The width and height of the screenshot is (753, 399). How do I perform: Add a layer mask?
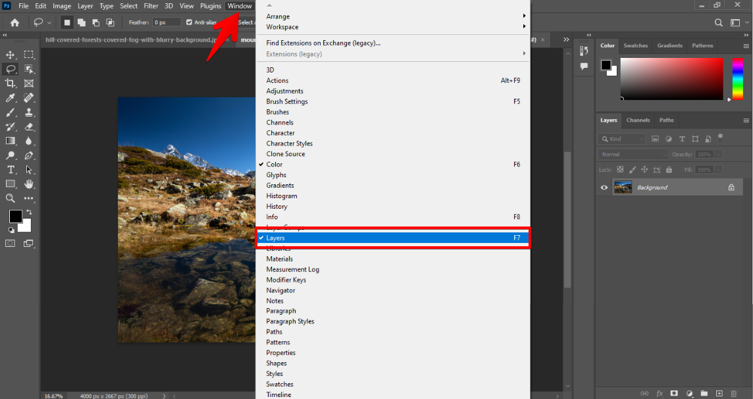[674, 393]
